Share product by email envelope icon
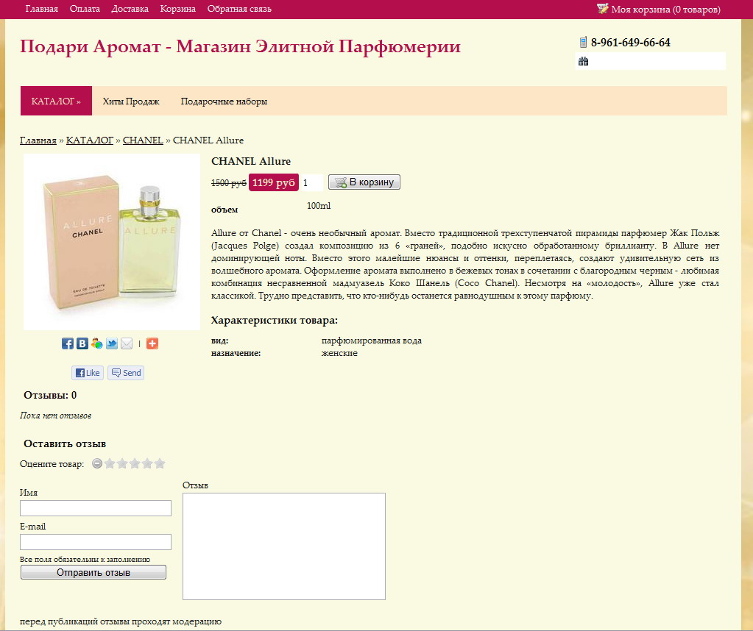753x631 pixels. coord(127,343)
